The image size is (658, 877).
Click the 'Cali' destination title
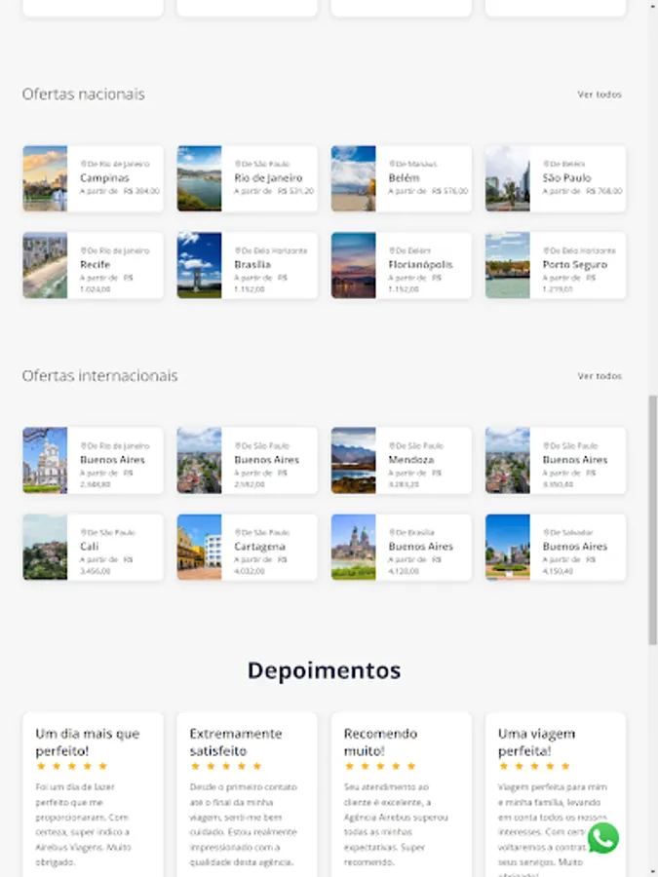coord(89,547)
